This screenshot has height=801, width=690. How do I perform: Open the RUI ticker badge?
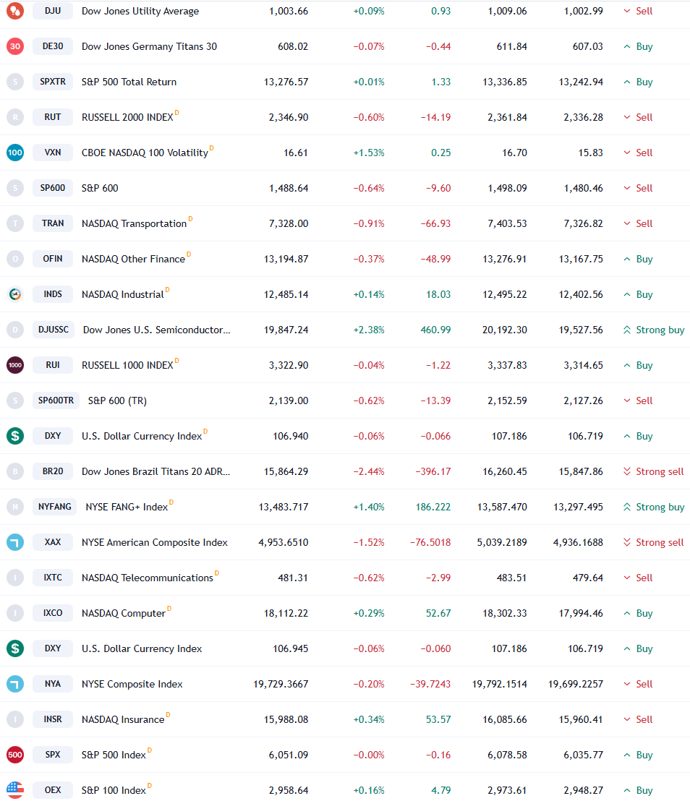pos(53,365)
